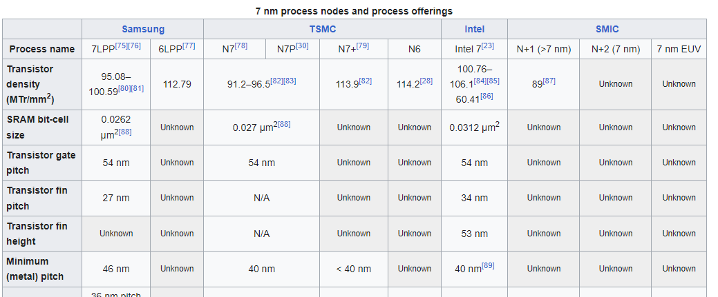The height and width of the screenshot is (297, 718).
Task: Open reference [81] in Samsung density cell
Action: pos(138,89)
